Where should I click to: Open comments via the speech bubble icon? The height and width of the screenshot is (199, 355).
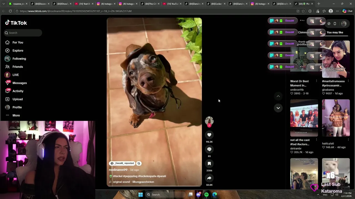point(209,149)
